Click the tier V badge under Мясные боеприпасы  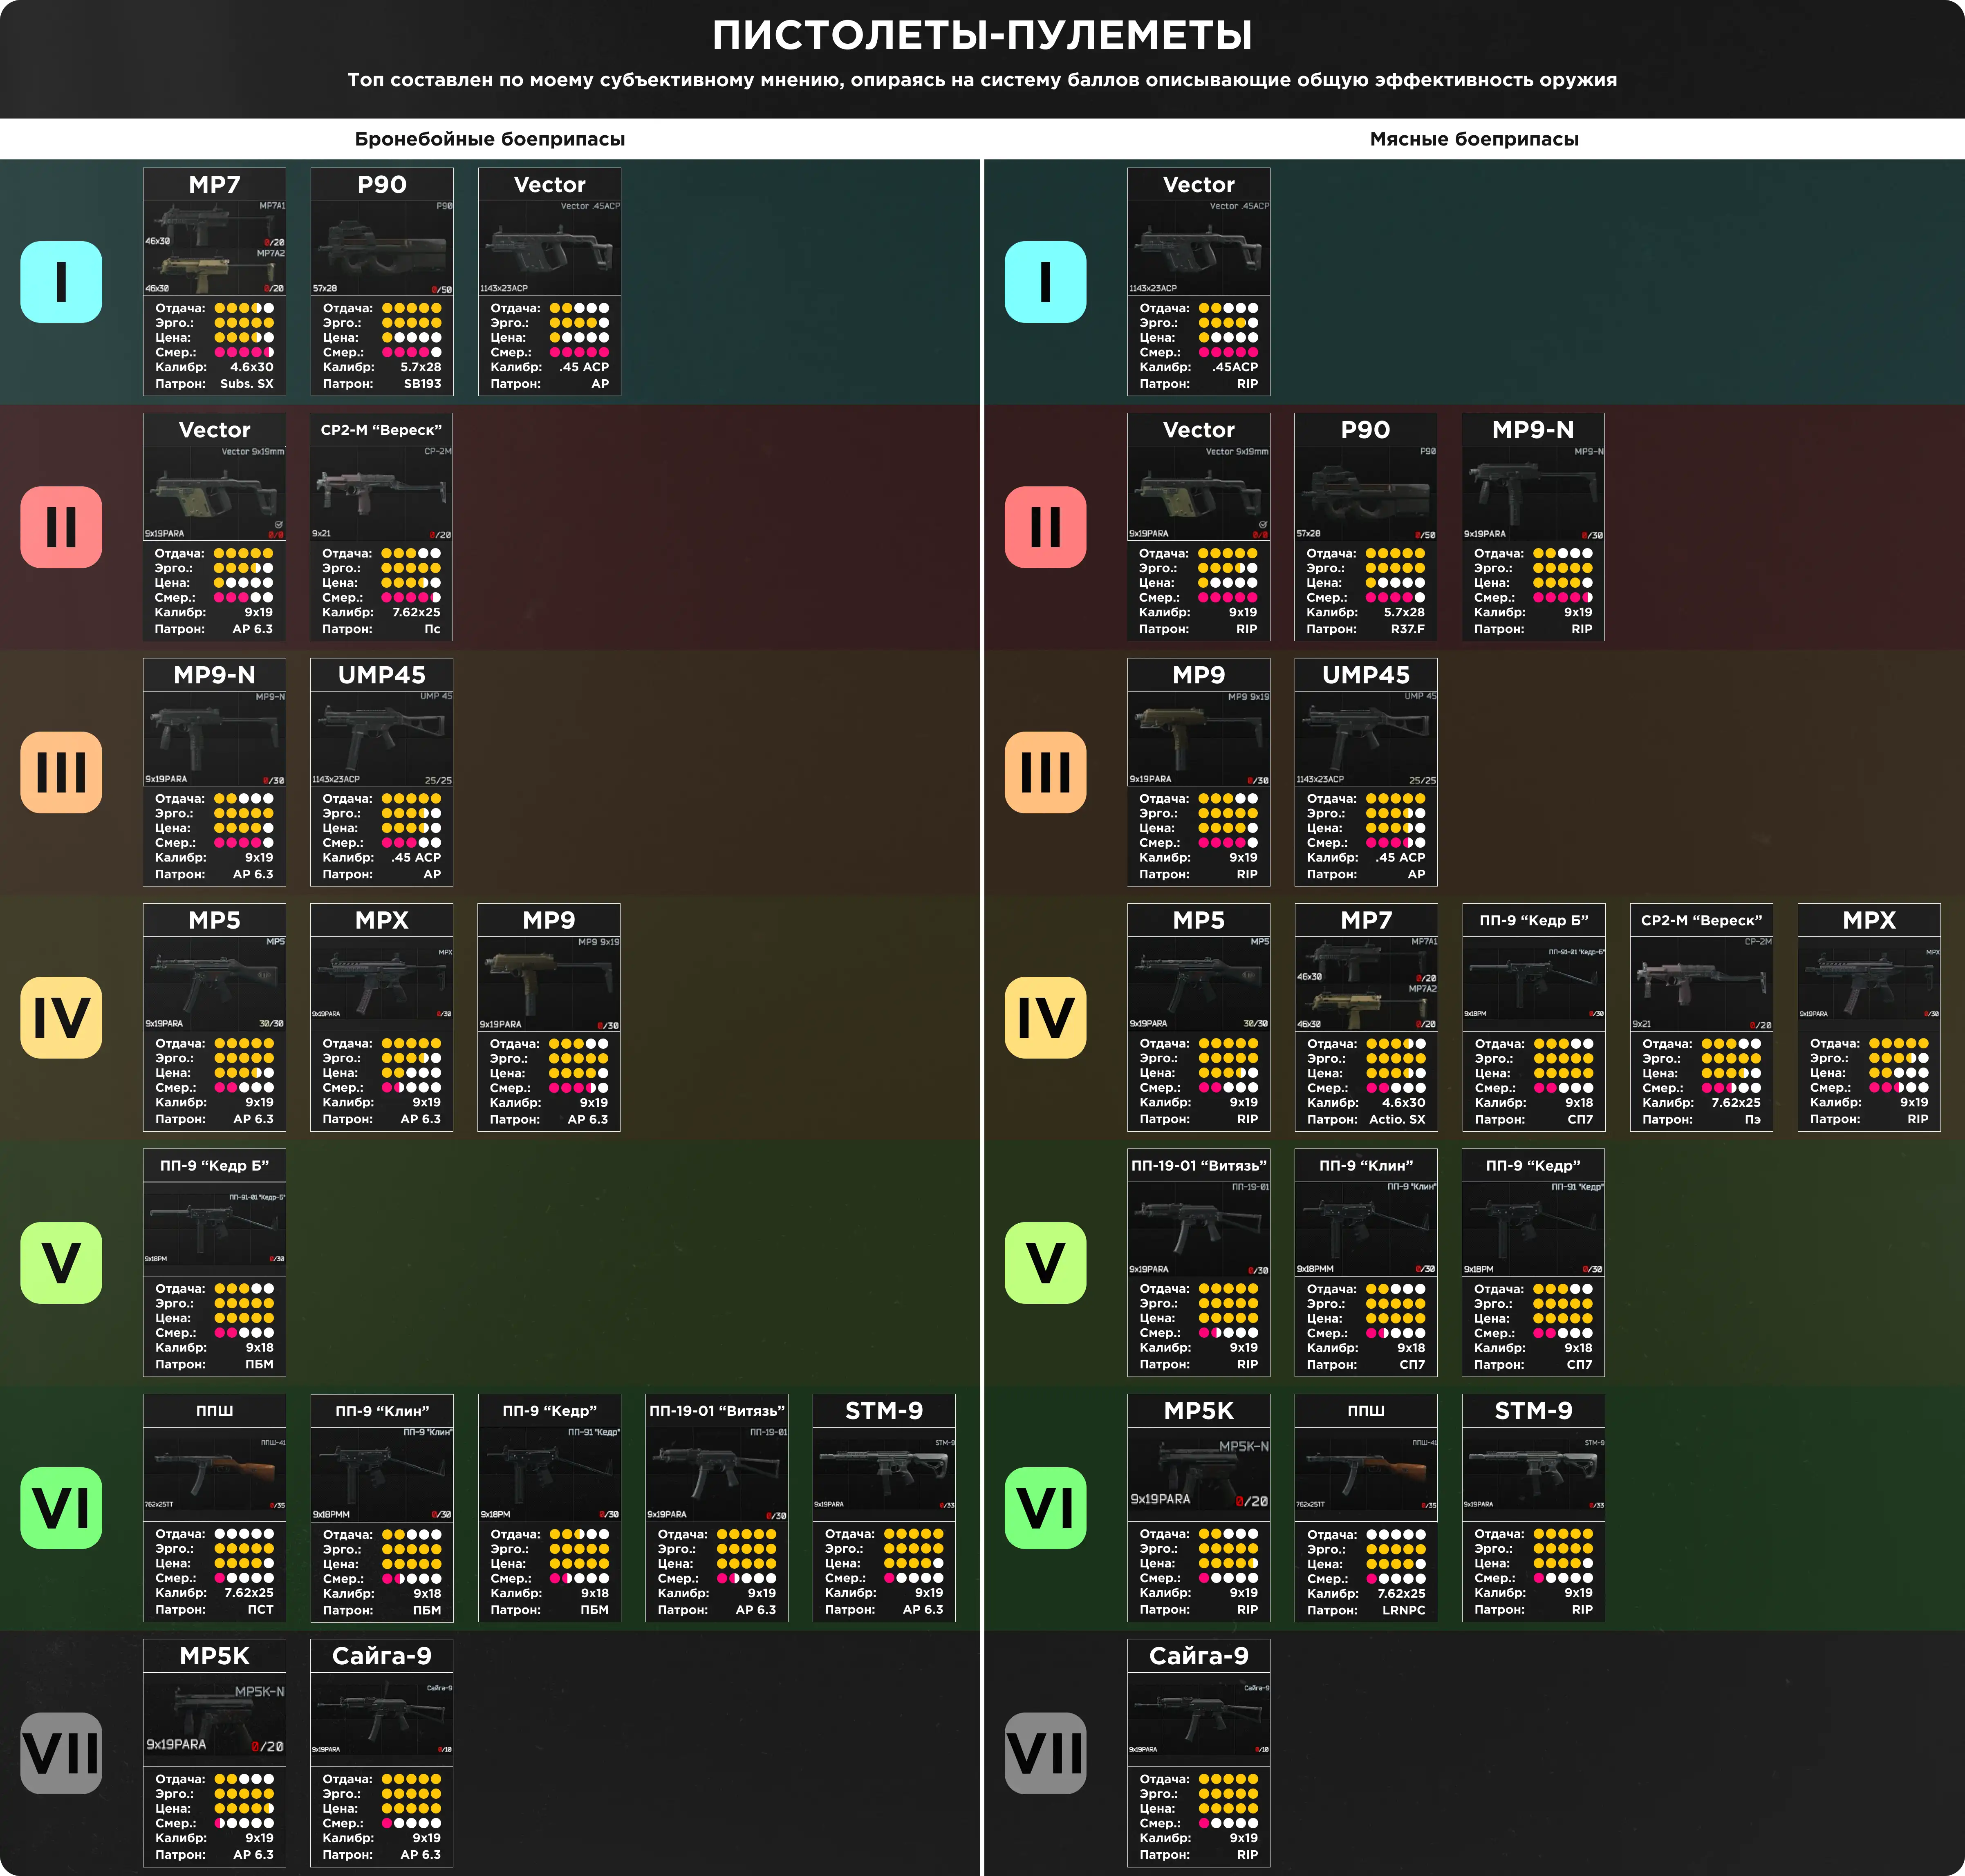pos(1045,1263)
